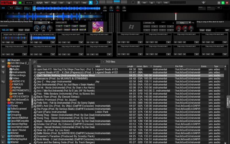This screenshot has width=230, height=144.
Task: Click next arrow on Gangsta Hustler sampler slot
Action: tap(12, 42)
